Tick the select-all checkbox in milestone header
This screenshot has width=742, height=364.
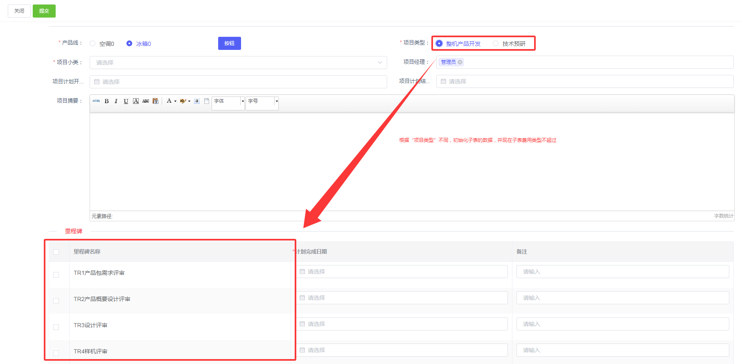click(x=56, y=252)
